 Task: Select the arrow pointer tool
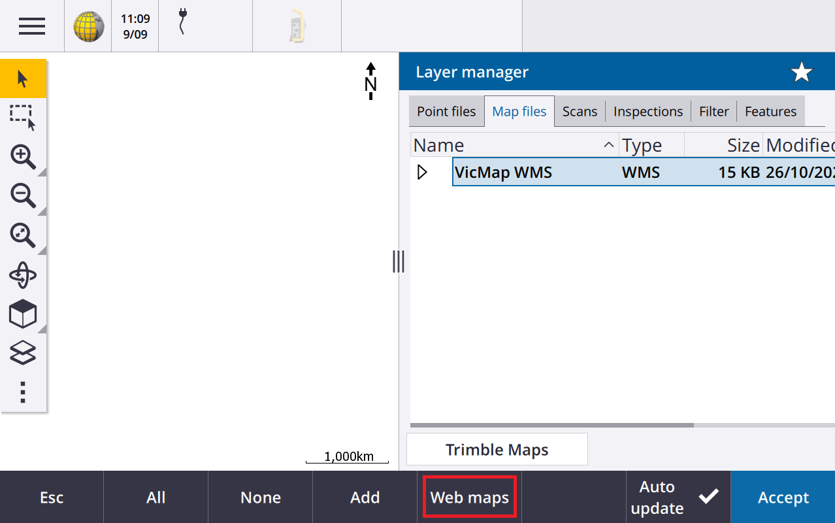click(x=23, y=79)
